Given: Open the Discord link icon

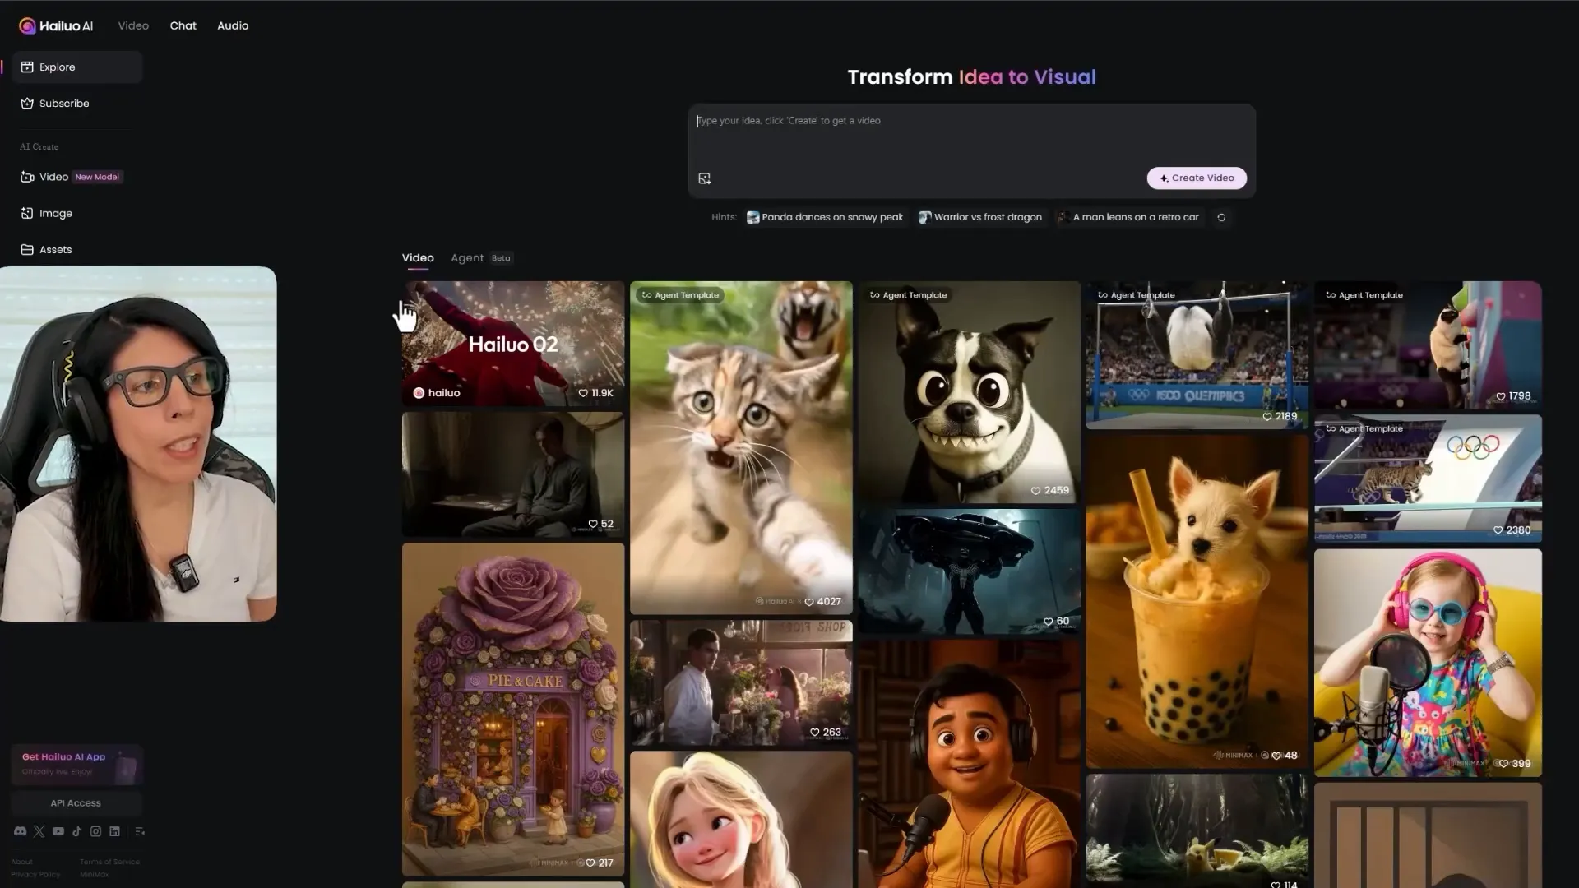Looking at the screenshot, I should [x=20, y=831].
